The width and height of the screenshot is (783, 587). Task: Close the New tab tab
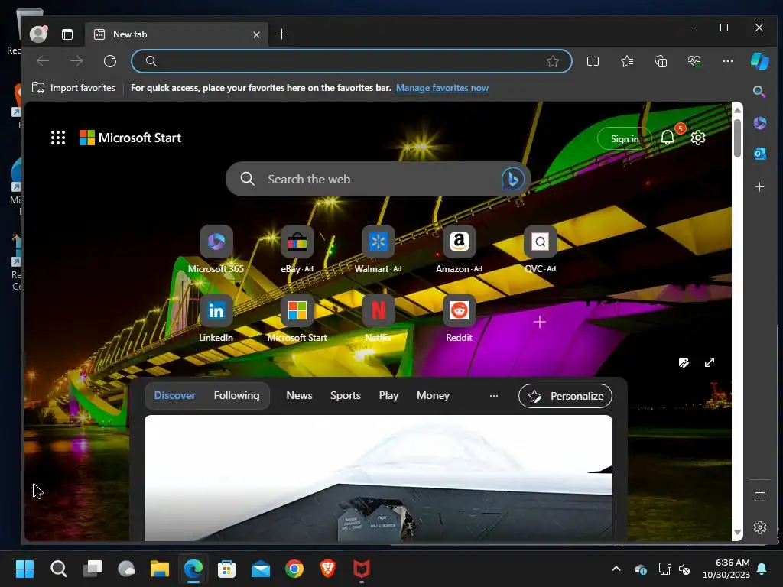point(256,34)
